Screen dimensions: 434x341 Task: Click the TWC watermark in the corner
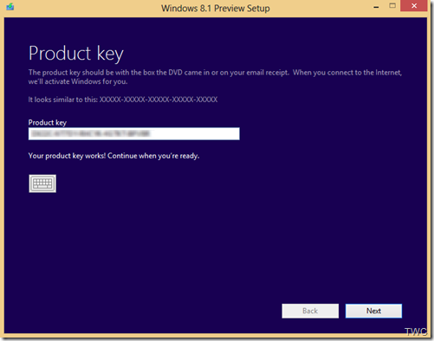416,331
